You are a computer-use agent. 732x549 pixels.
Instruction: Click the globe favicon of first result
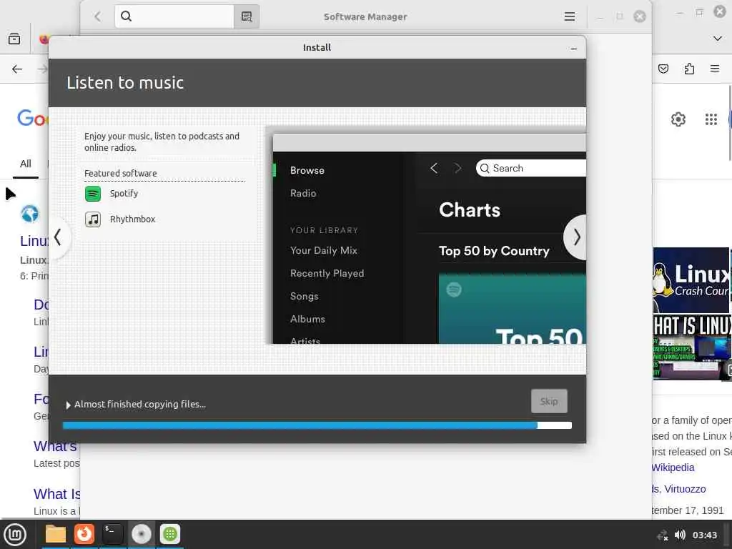pyautogui.click(x=30, y=214)
